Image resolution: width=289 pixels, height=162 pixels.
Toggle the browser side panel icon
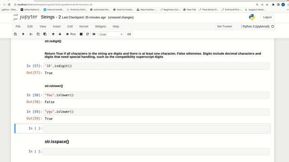click(278, 4)
